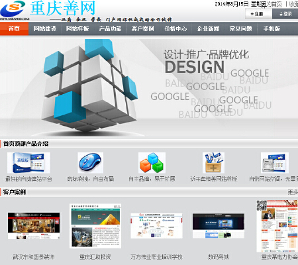Image resolution: width=298 pixels, height=265 pixels.
Task: Open 自主品牌，易于扩展 link
Action: pos(152,179)
